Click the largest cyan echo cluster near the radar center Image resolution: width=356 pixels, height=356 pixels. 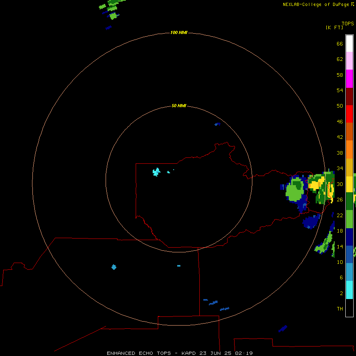[156, 172]
